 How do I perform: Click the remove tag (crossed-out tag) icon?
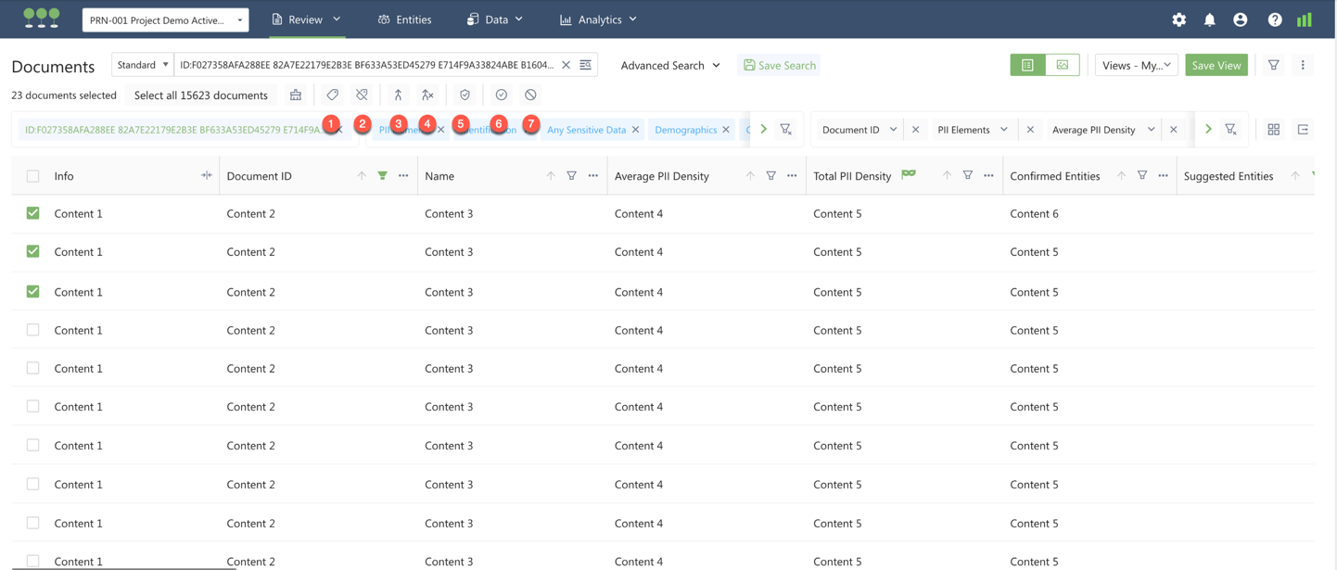(362, 95)
